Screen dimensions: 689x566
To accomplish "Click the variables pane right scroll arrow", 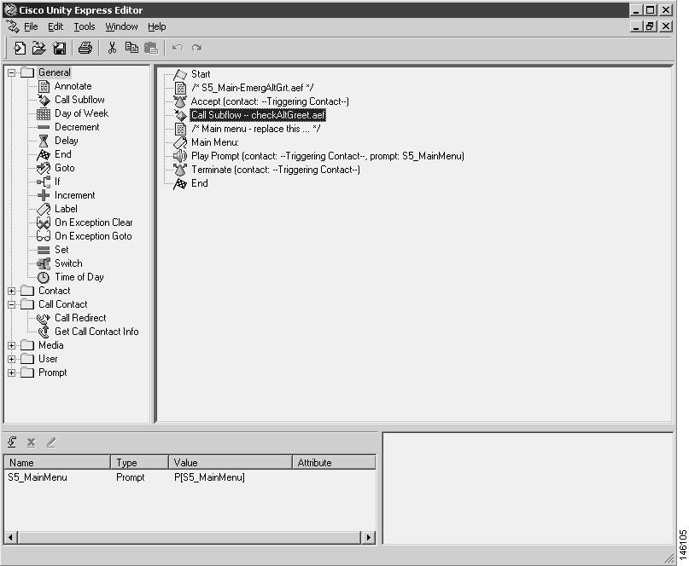I will tap(368, 537).
